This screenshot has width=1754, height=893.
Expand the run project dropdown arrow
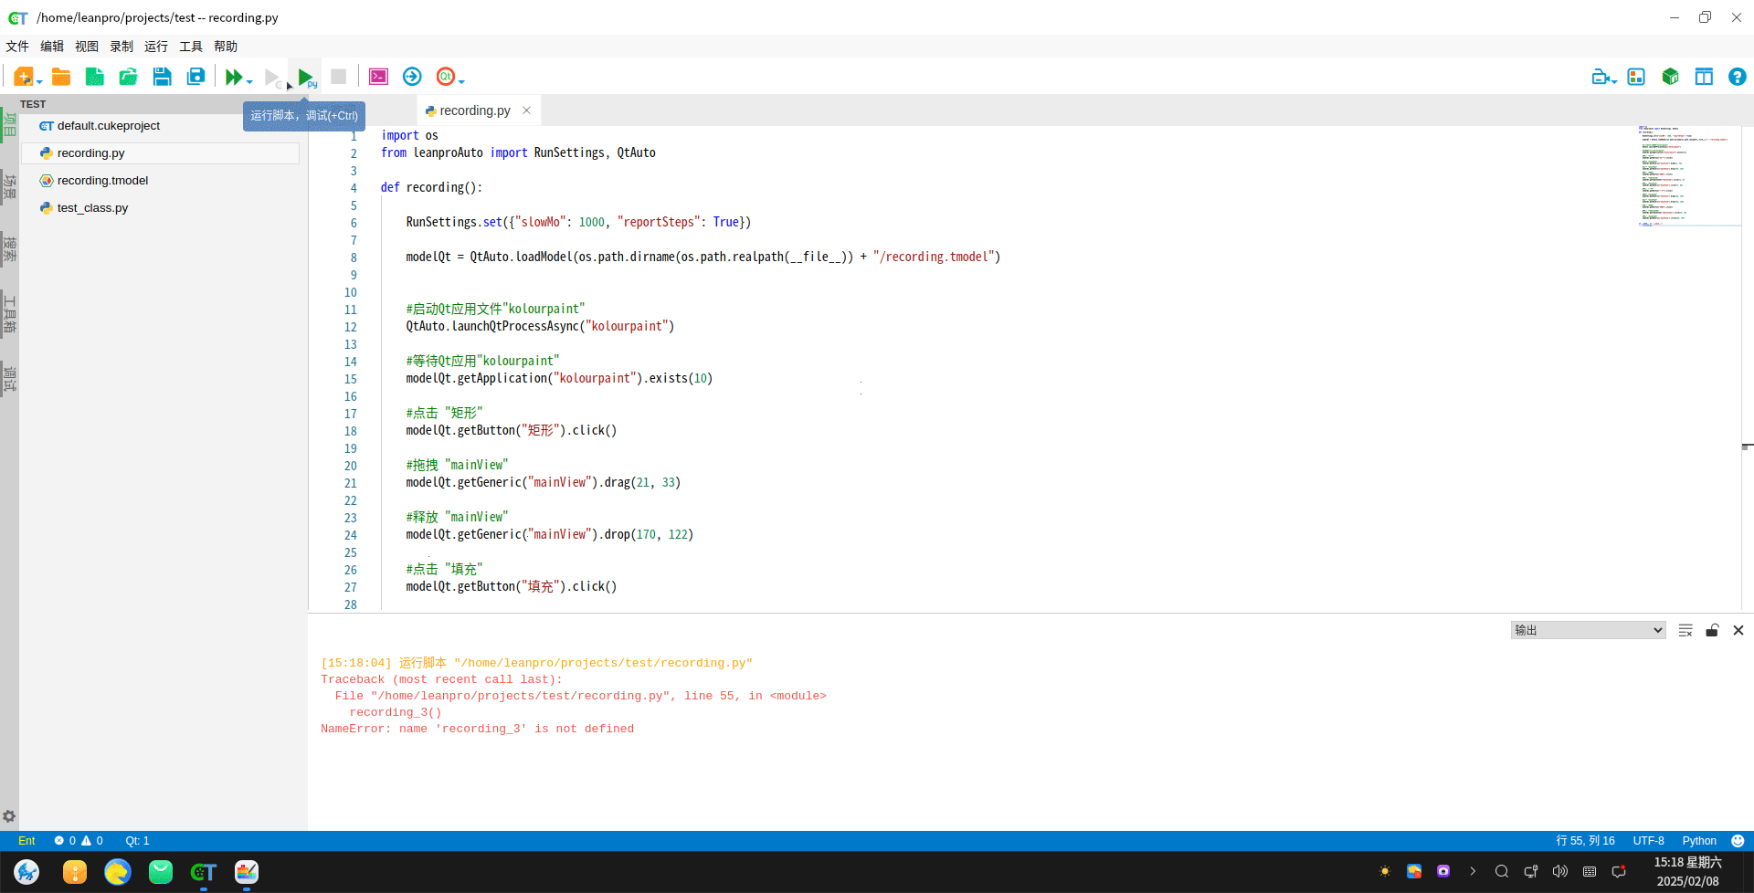[x=249, y=82]
